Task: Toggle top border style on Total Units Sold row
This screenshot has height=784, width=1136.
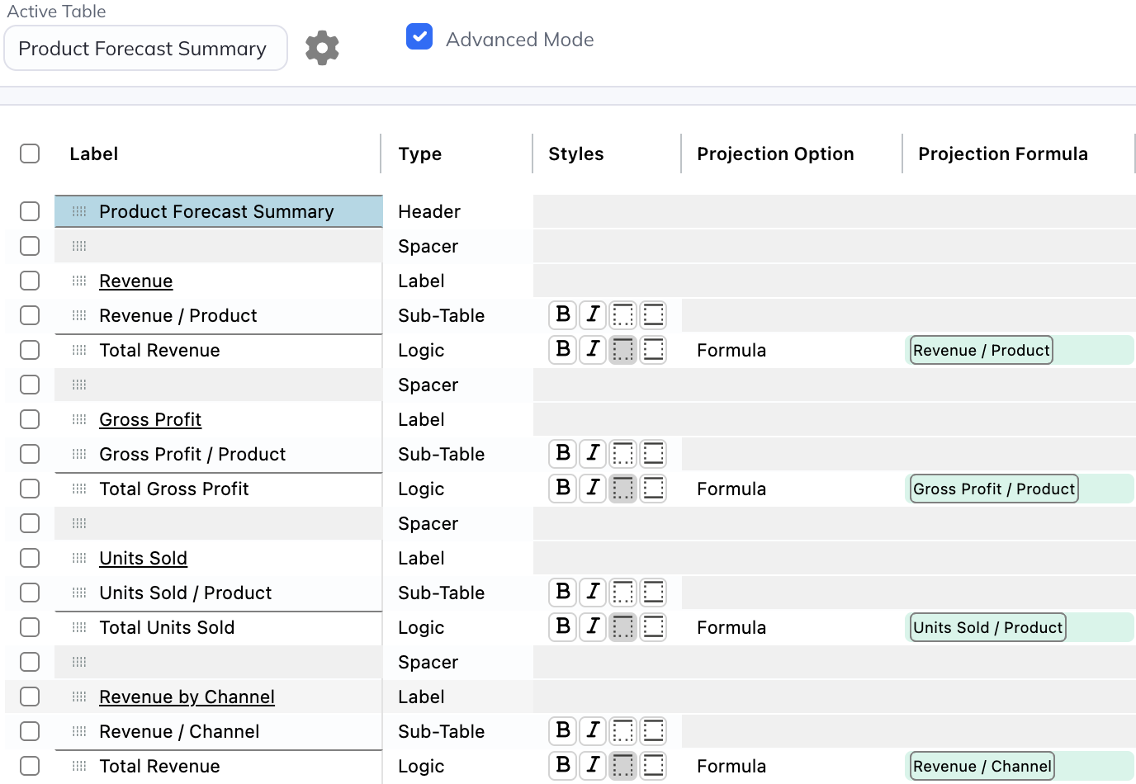Action: [623, 627]
